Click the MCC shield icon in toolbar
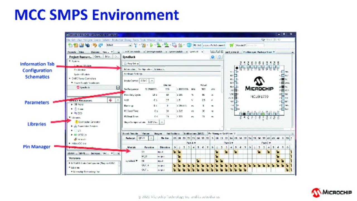This screenshot has height=201, width=357. point(189,45)
